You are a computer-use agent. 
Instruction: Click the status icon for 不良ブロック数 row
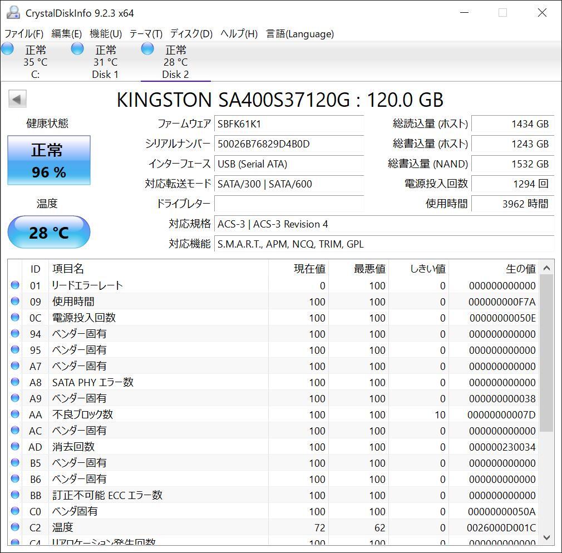tap(15, 414)
